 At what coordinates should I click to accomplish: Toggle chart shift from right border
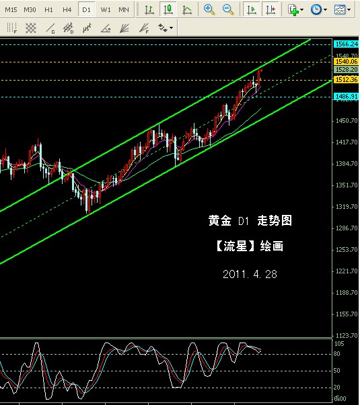tap(271, 9)
